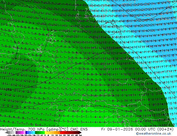Click the legend's left grey arrow end
This screenshot has width=177, height=136.
(x=6, y=132)
